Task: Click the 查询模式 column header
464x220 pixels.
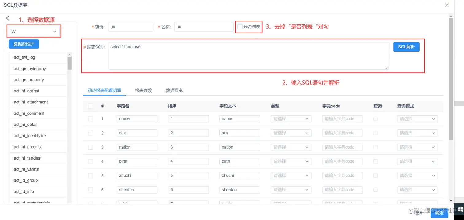Action: (x=405, y=106)
